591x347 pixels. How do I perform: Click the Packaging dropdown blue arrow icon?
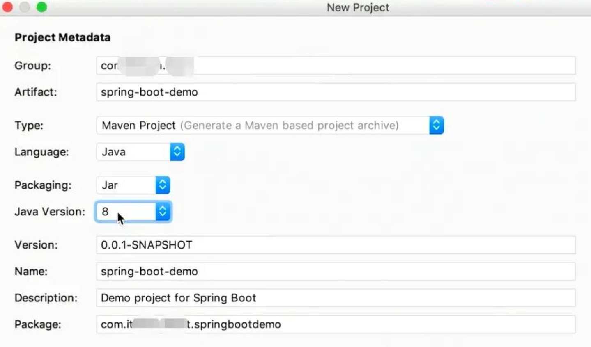[163, 185]
